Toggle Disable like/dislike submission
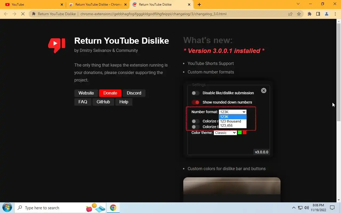Viewport: 341px width, 213px height. (x=195, y=93)
